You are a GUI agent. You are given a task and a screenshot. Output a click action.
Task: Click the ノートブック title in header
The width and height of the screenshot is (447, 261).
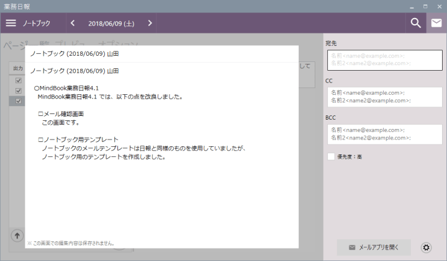(37, 23)
